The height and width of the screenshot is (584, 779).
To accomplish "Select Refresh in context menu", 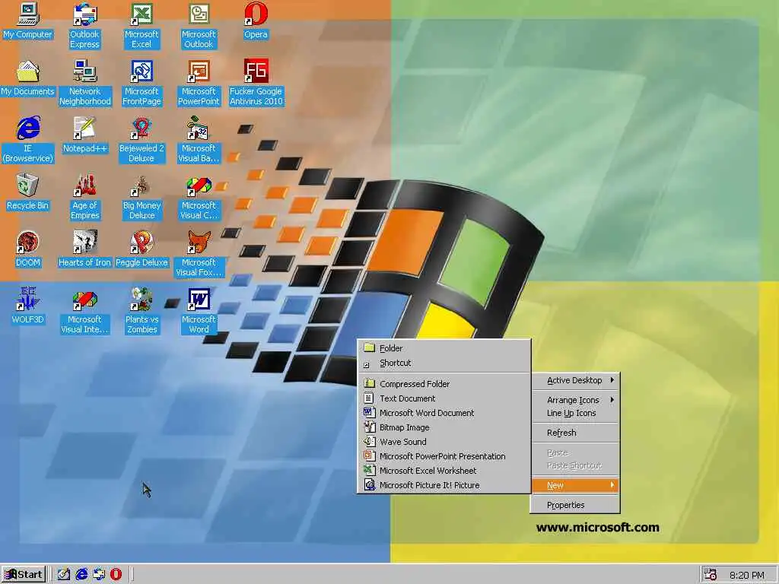I will [575, 433].
